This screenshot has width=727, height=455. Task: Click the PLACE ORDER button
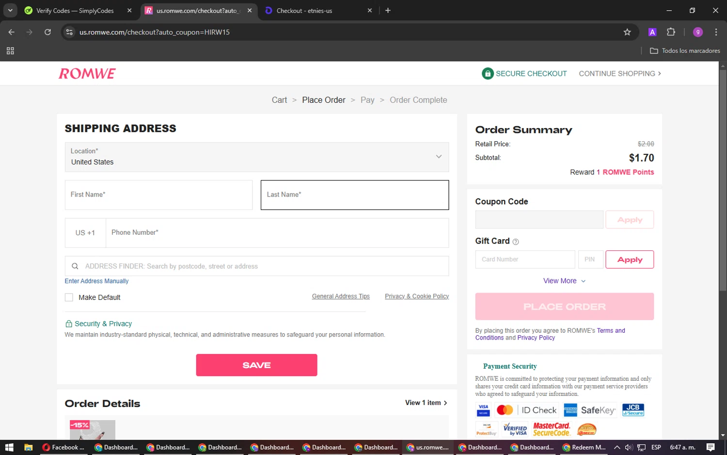564,307
